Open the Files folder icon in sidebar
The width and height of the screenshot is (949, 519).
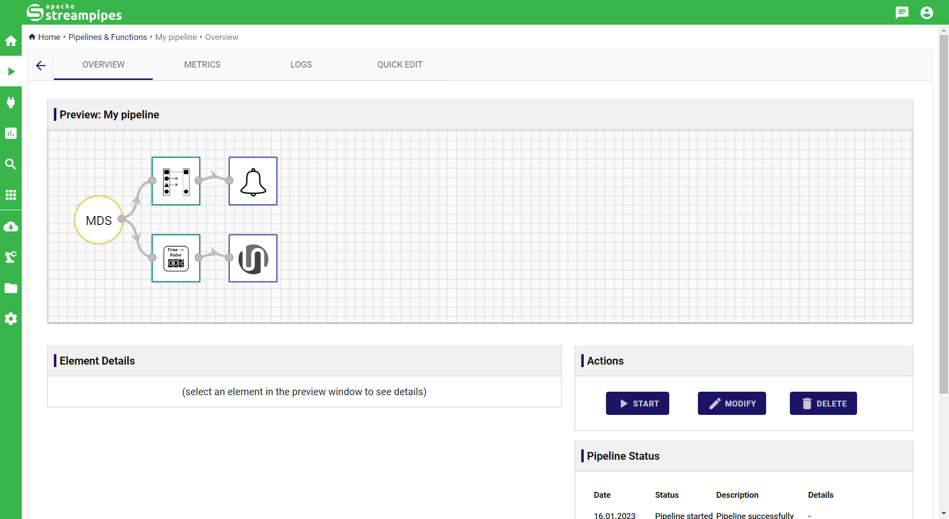(11, 288)
